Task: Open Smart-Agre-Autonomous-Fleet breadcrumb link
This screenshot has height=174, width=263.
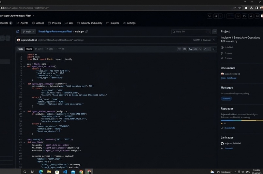Action: 55,31
